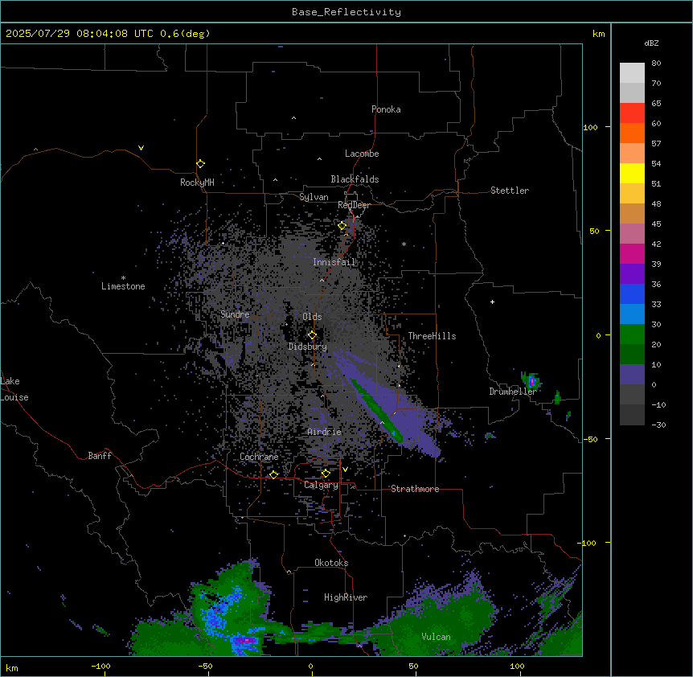The width and height of the screenshot is (693, 677).
Task: Pick the bright green 20-30 dBZ swatch
Action: (632, 334)
